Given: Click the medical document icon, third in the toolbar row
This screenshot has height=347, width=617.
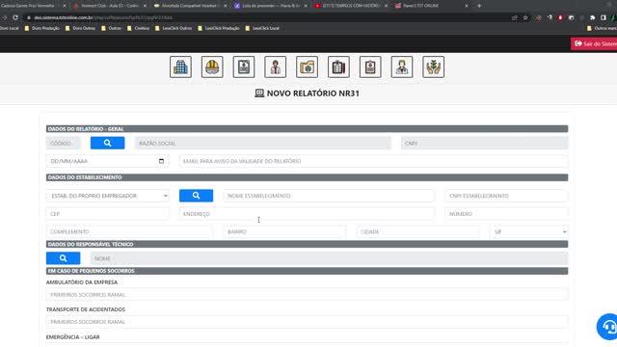Looking at the screenshot, I should (244, 67).
